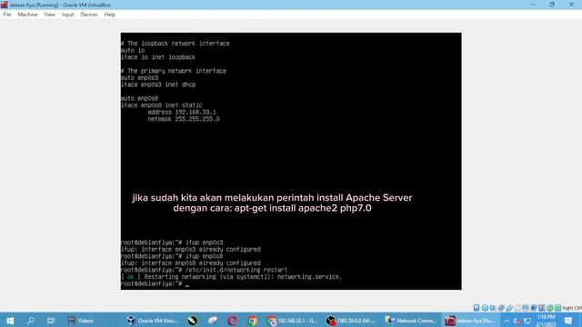Open the taskbar clock and date
Screen dimensions: 582x327
[546, 321]
